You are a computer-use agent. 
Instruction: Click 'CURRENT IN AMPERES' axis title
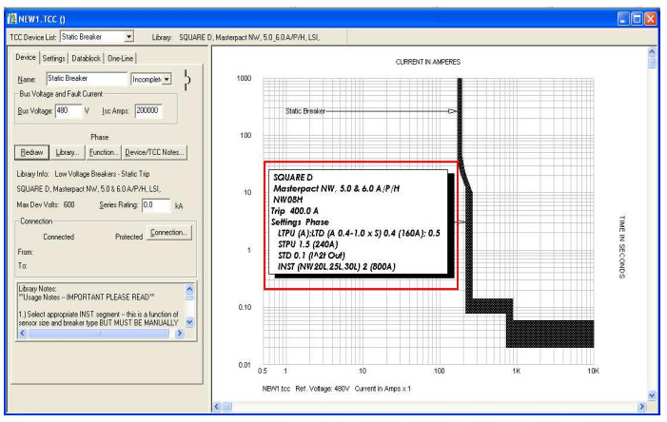pyautogui.click(x=428, y=62)
